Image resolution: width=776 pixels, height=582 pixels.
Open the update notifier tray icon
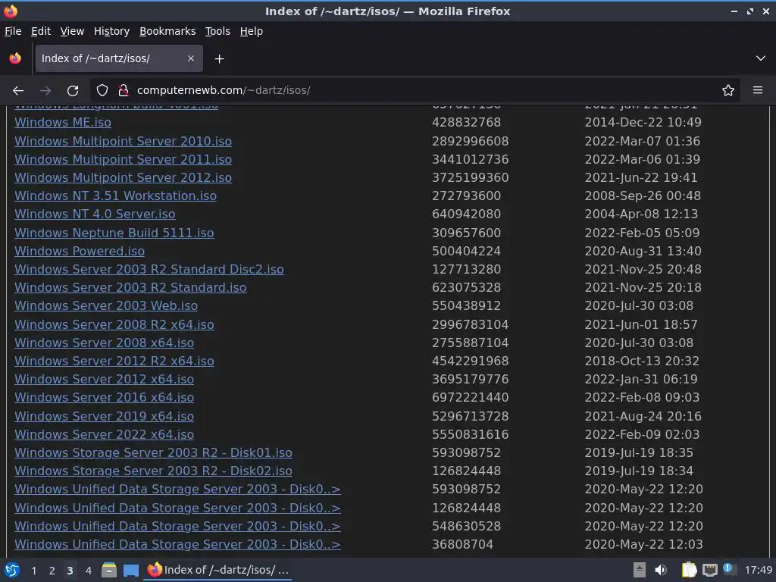click(730, 570)
